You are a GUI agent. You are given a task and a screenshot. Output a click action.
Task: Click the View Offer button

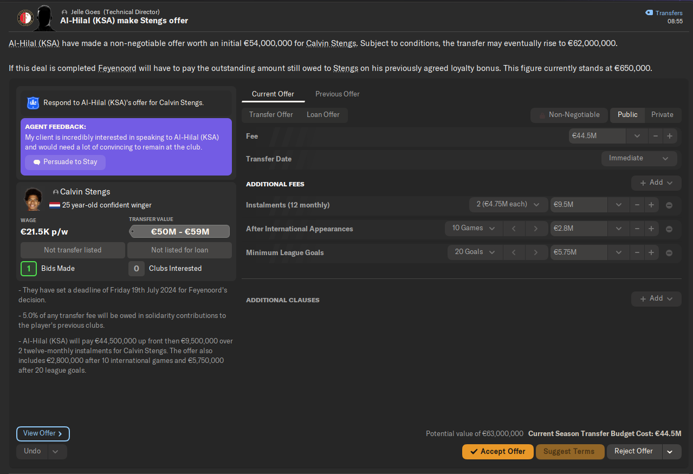click(x=43, y=434)
